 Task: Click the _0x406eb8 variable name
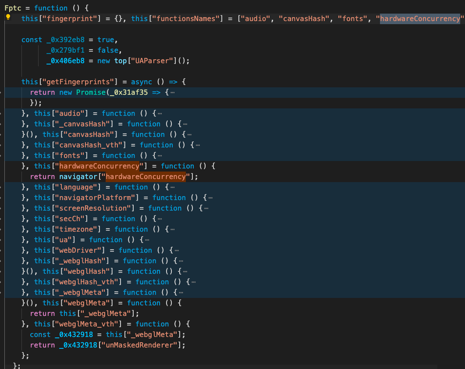[x=66, y=61]
